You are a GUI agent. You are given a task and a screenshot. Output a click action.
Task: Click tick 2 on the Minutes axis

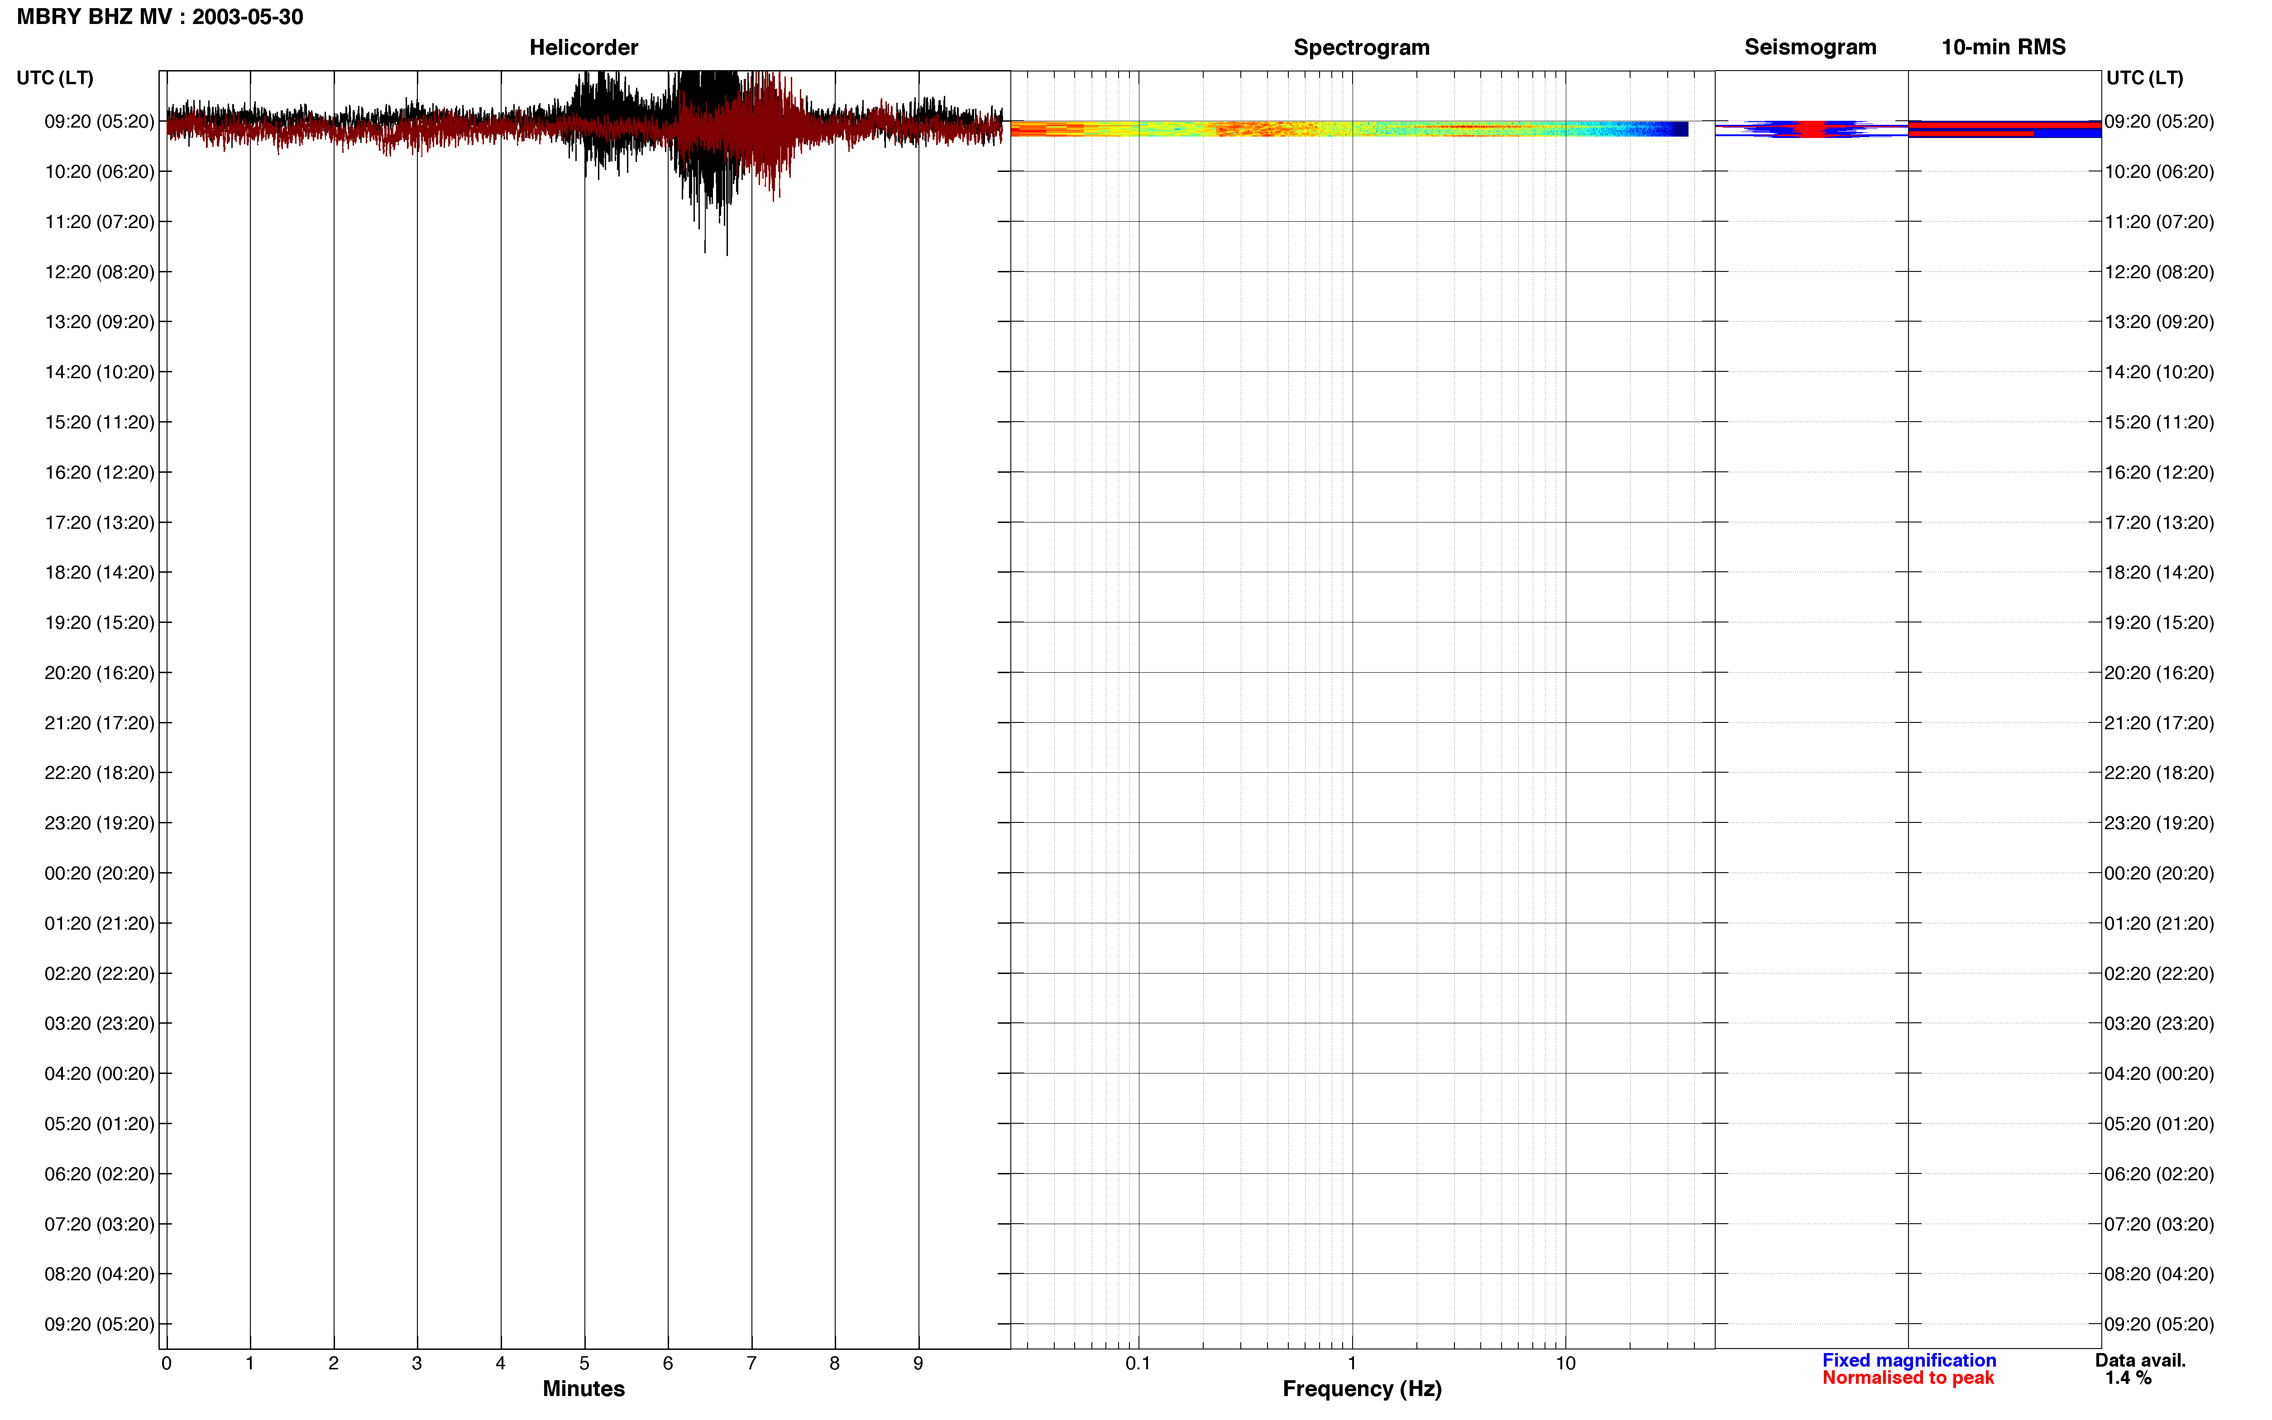pyautogui.click(x=334, y=1363)
